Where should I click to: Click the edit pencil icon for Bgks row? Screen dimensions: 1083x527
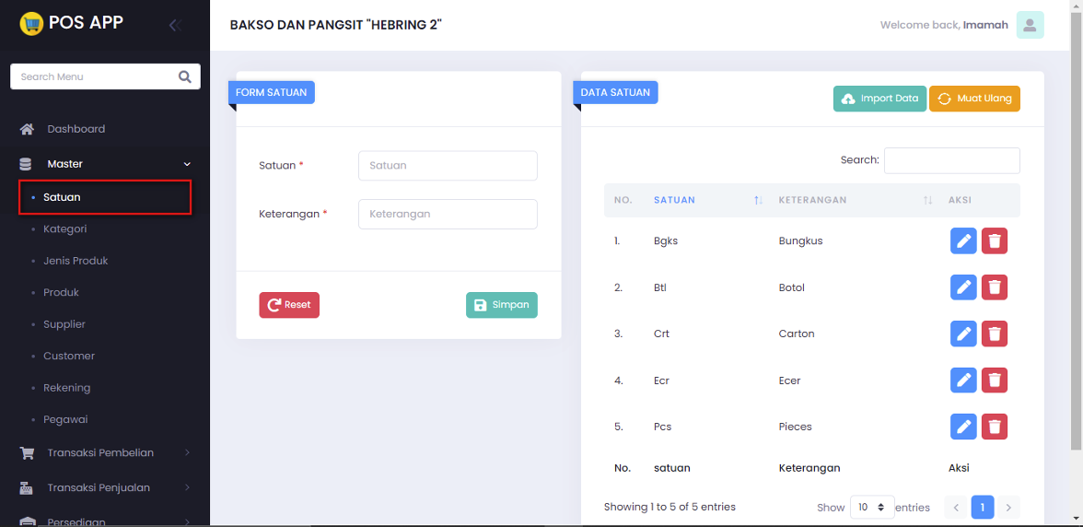pos(963,241)
